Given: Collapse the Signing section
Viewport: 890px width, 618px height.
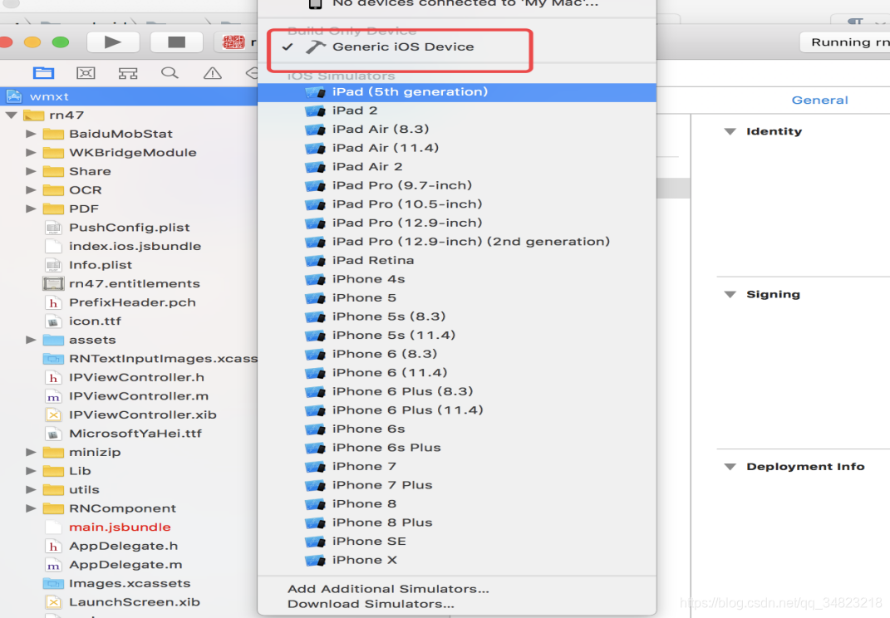Looking at the screenshot, I should [x=730, y=295].
